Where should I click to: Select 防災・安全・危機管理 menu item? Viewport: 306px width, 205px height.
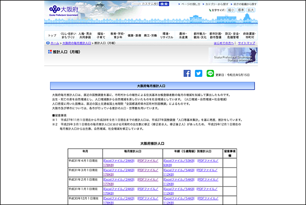coord(228,36)
